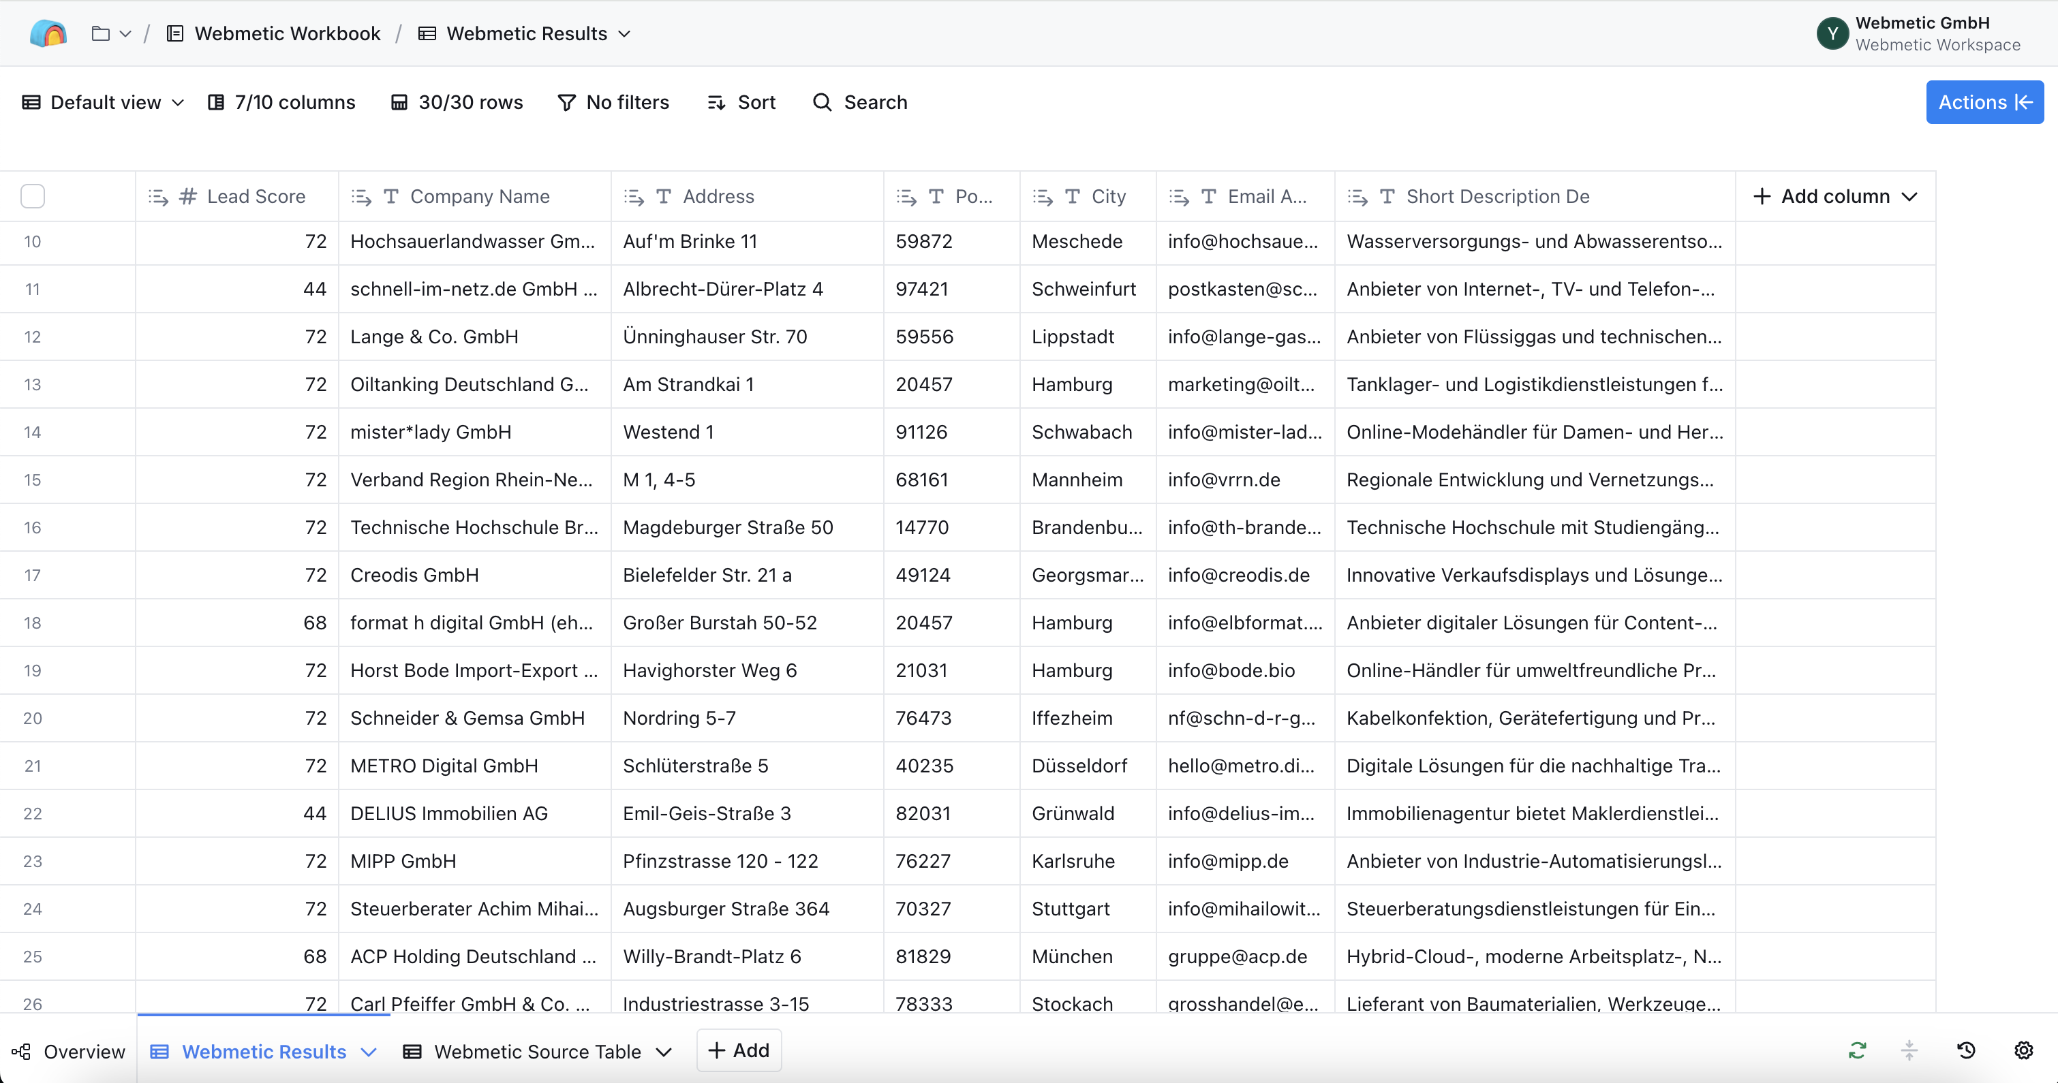Viewport: 2058px width, 1083px height.
Task: Click the postal code 14770 cell
Action: click(952, 528)
